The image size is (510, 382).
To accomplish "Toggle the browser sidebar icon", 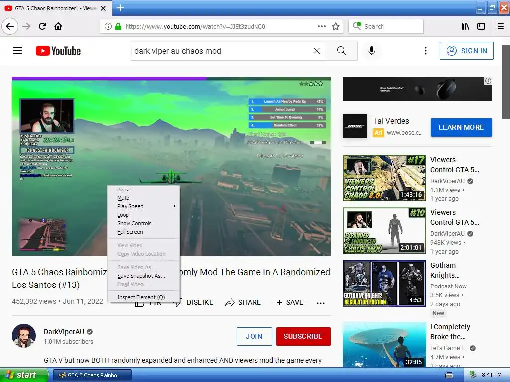I will pos(481,26).
